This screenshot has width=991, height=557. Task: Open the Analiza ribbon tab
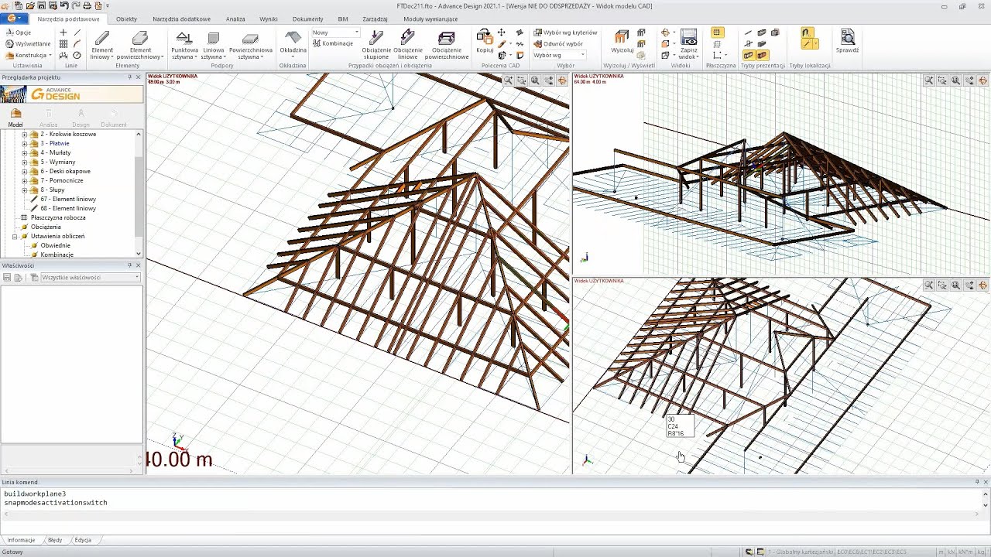tap(235, 19)
